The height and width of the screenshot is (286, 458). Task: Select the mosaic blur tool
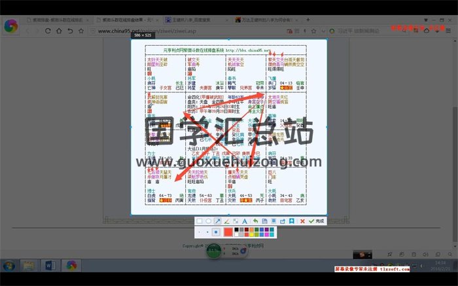[236, 221]
